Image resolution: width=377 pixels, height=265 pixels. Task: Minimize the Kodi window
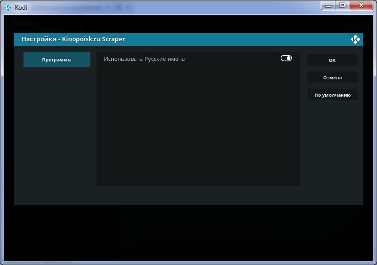(328, 6)
